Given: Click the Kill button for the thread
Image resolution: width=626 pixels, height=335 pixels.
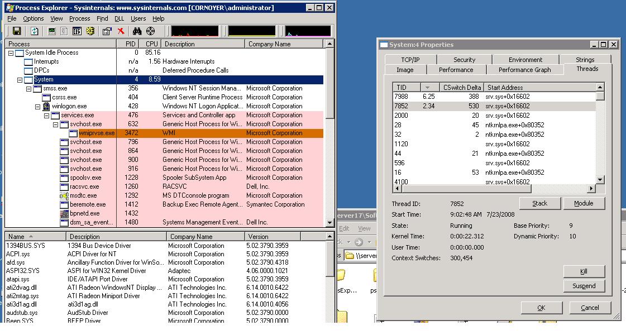Looking at the screenshot, I should tap(584, 271).
